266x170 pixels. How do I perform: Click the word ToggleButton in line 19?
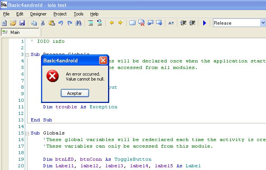click(x=133, y=159)
